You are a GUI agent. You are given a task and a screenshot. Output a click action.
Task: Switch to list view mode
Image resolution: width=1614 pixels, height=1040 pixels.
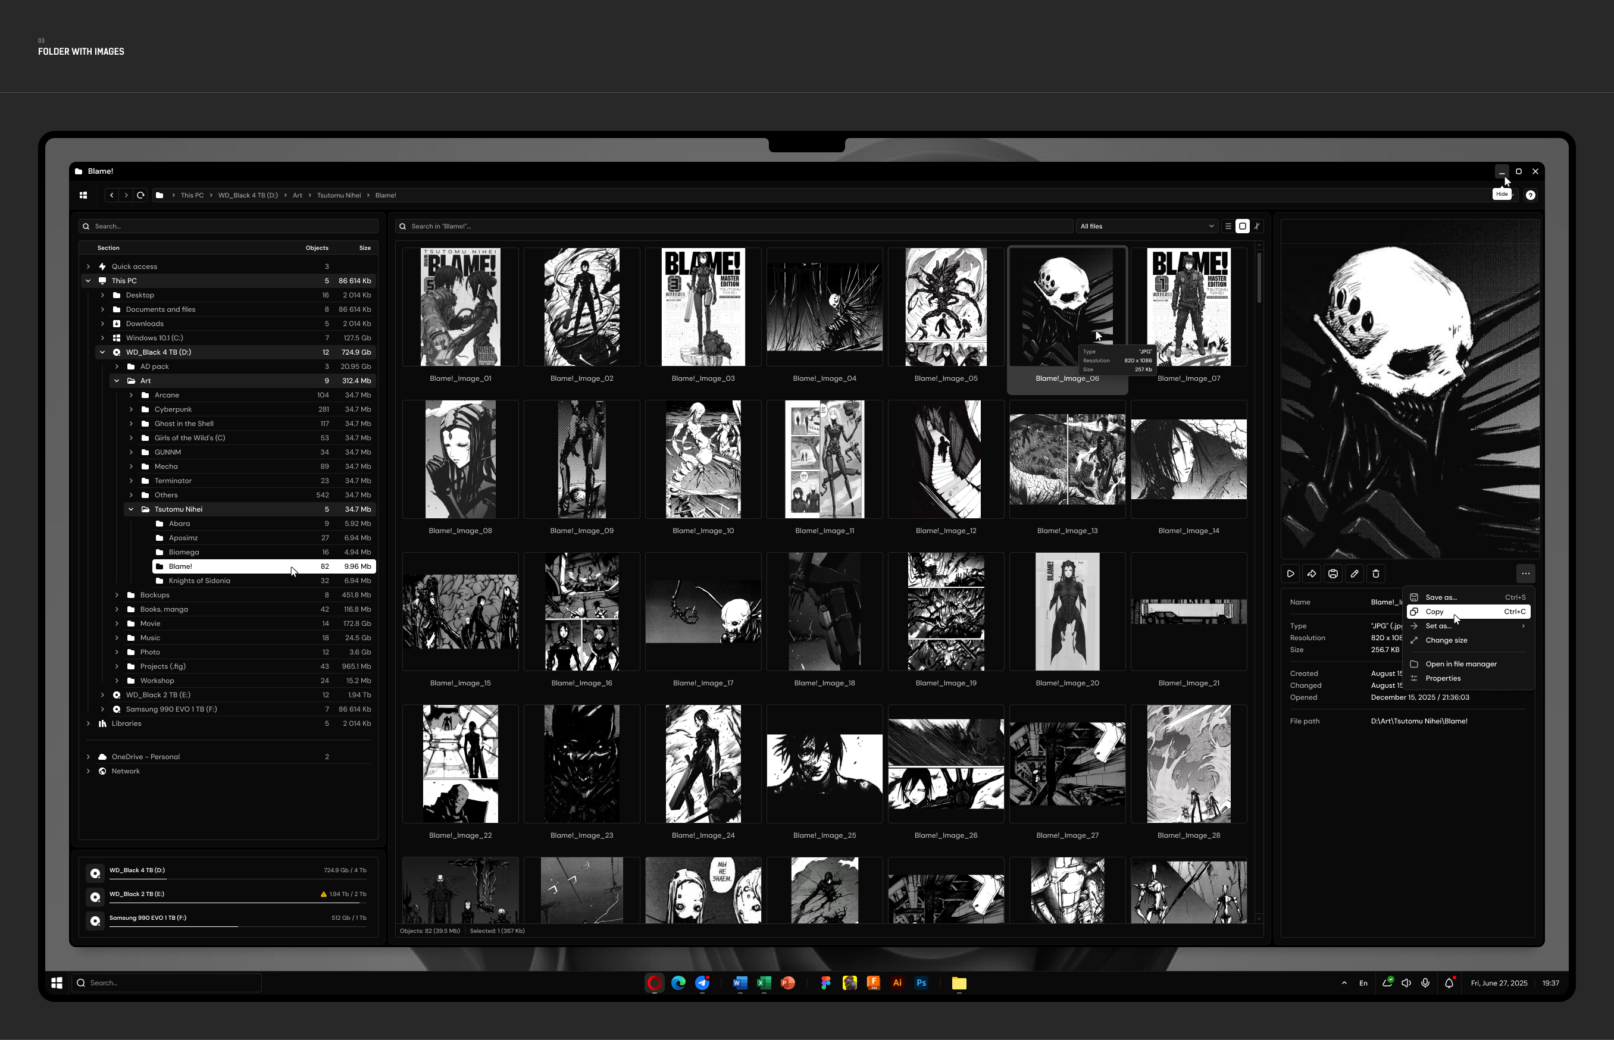point(1228,226)
